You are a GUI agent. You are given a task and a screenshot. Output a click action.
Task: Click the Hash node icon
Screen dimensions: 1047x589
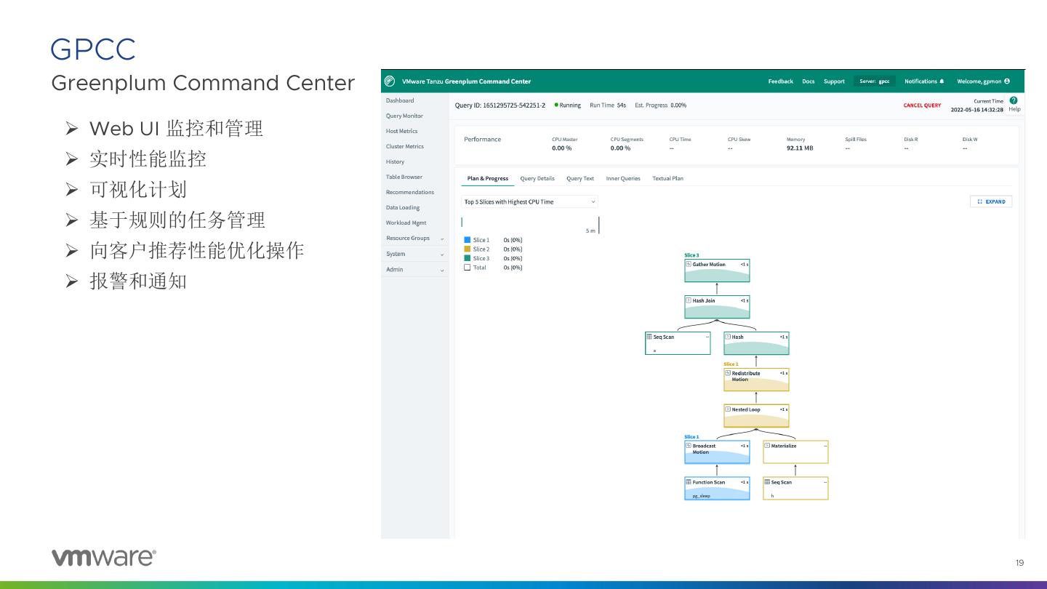(x=728, y=337)
